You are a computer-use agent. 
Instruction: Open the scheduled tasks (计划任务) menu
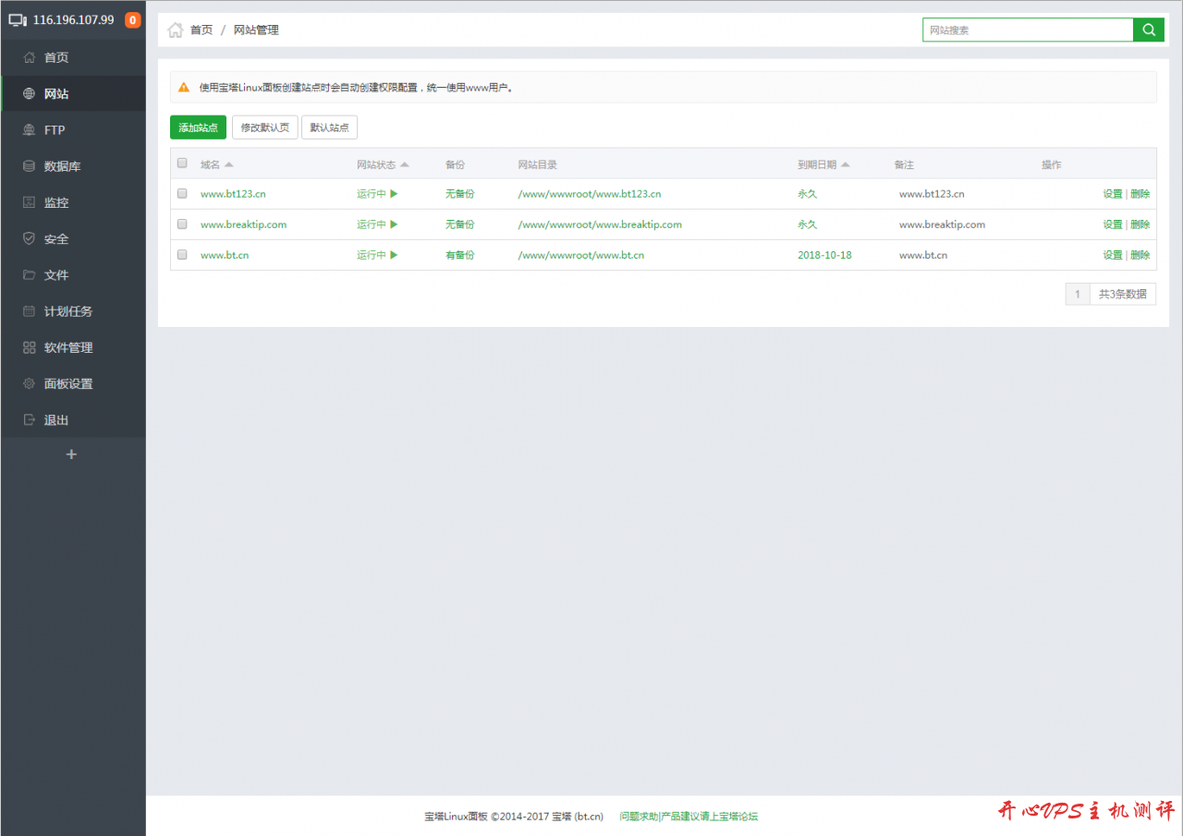tap(67, 311)
